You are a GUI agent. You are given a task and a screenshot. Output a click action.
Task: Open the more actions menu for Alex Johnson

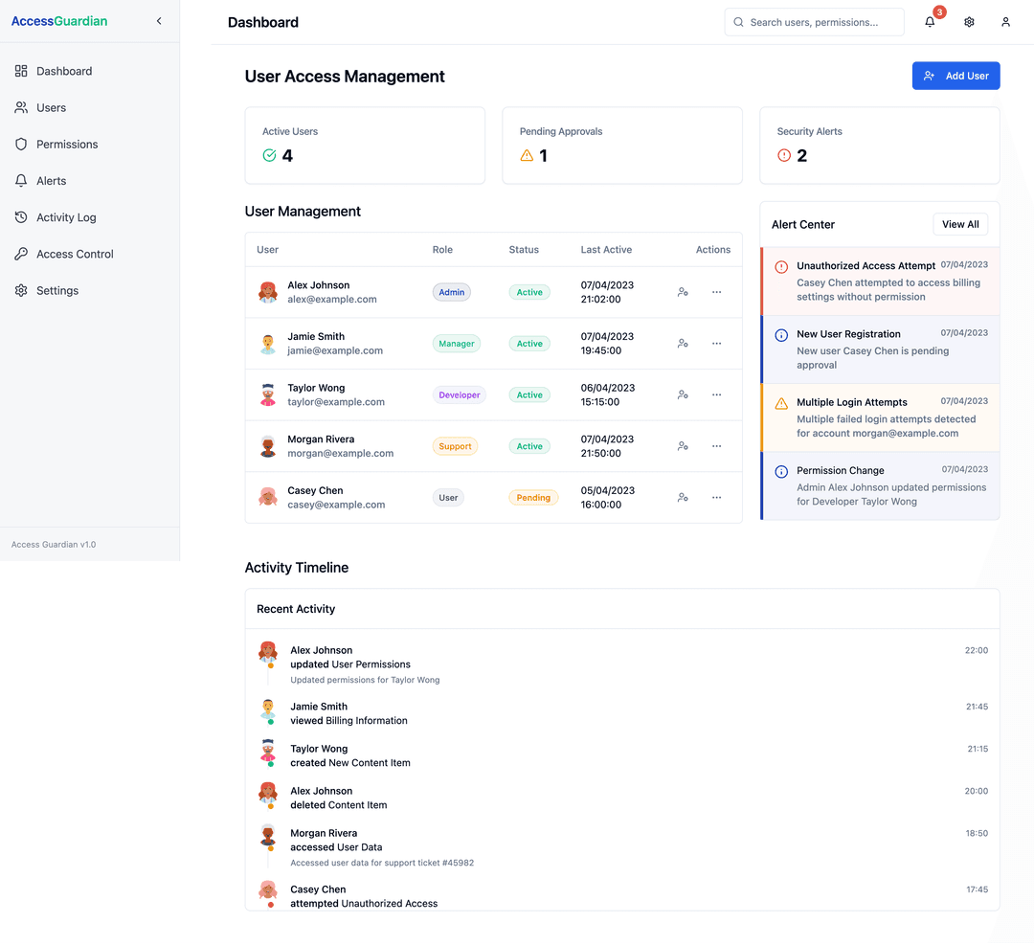(x=717, y=292)
